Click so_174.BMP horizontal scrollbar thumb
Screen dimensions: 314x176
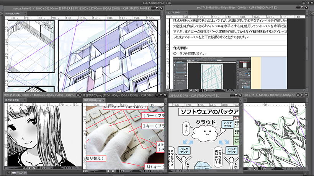click(x=274, y=90)
